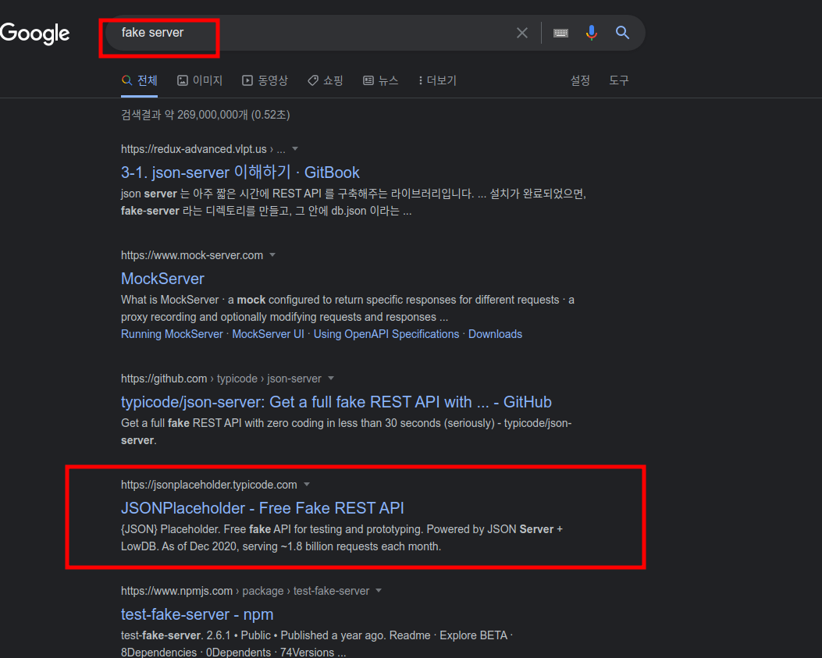The image size is (822, 658).
Task: Expand the arrow next to github.com json-server URL
Action: (331, 379)
